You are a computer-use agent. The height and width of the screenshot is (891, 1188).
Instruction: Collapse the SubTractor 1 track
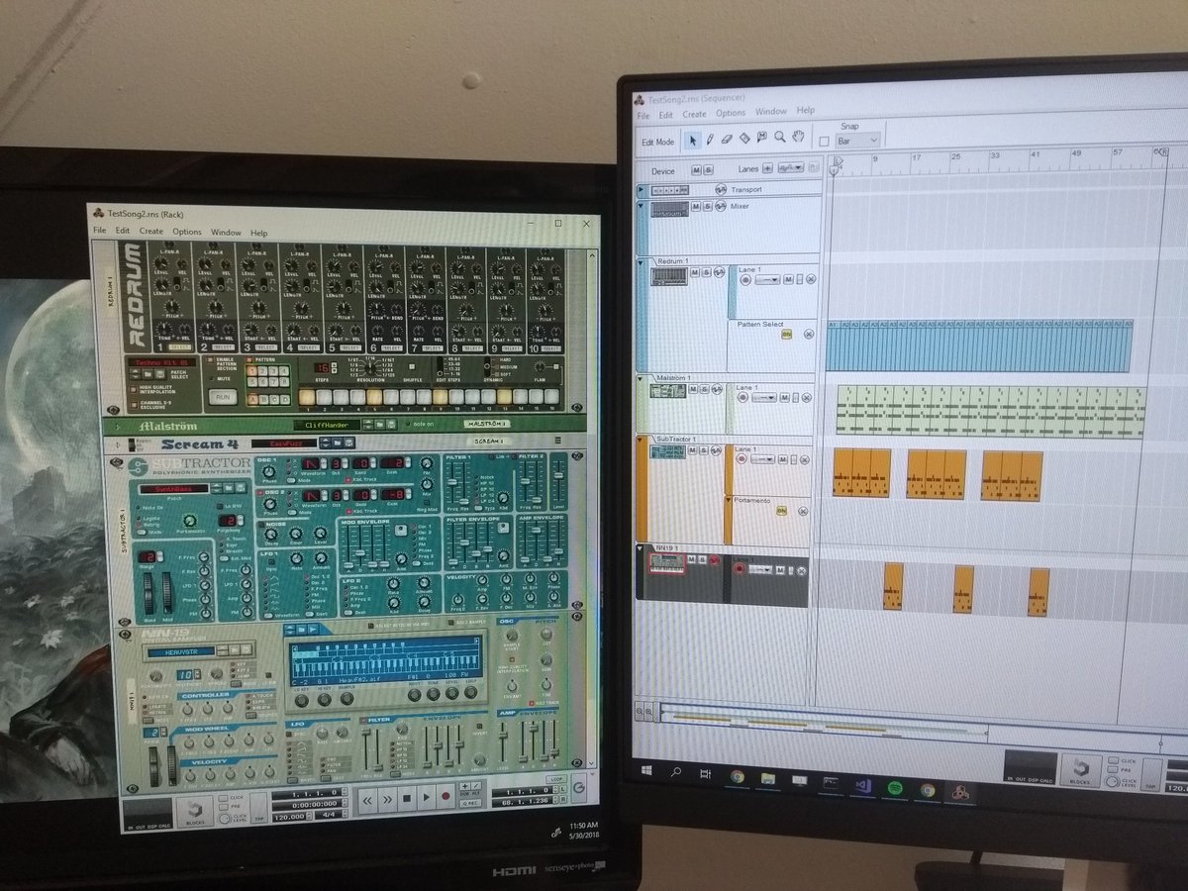(642, 439)
